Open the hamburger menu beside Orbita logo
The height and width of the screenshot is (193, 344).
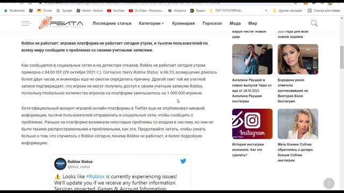tap(26, 23)
